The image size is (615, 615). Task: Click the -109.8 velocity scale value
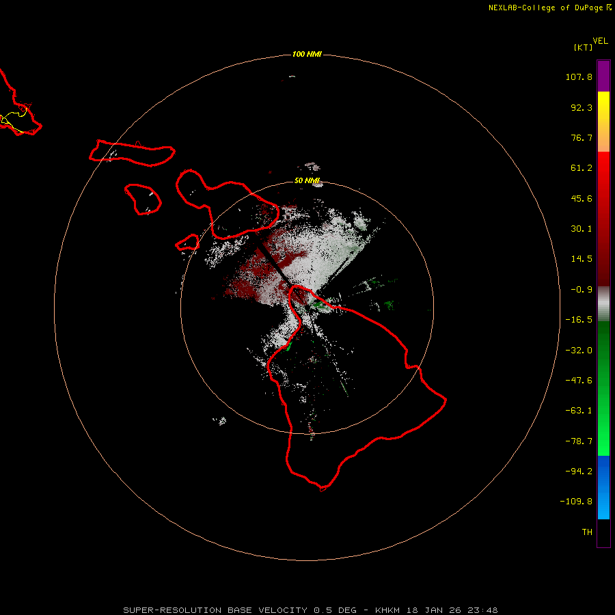576,502
